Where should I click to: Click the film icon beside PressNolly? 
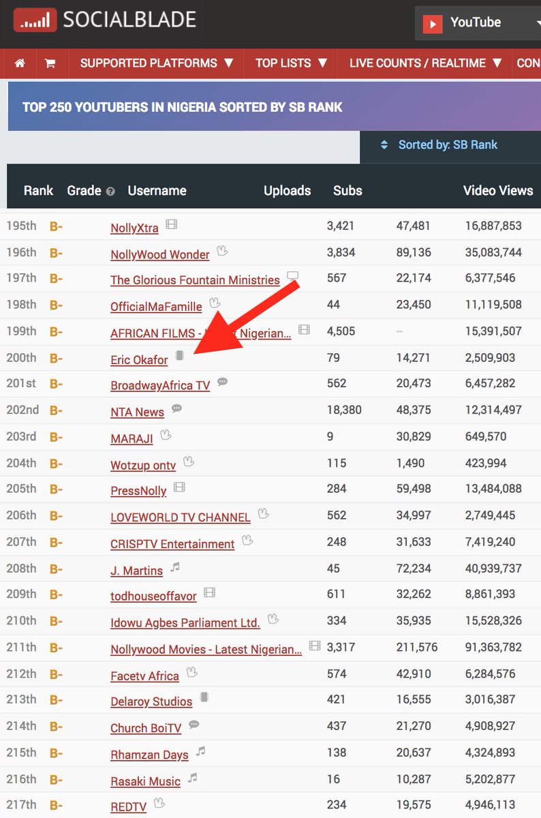pyautogui.click(x=179, y=487)
